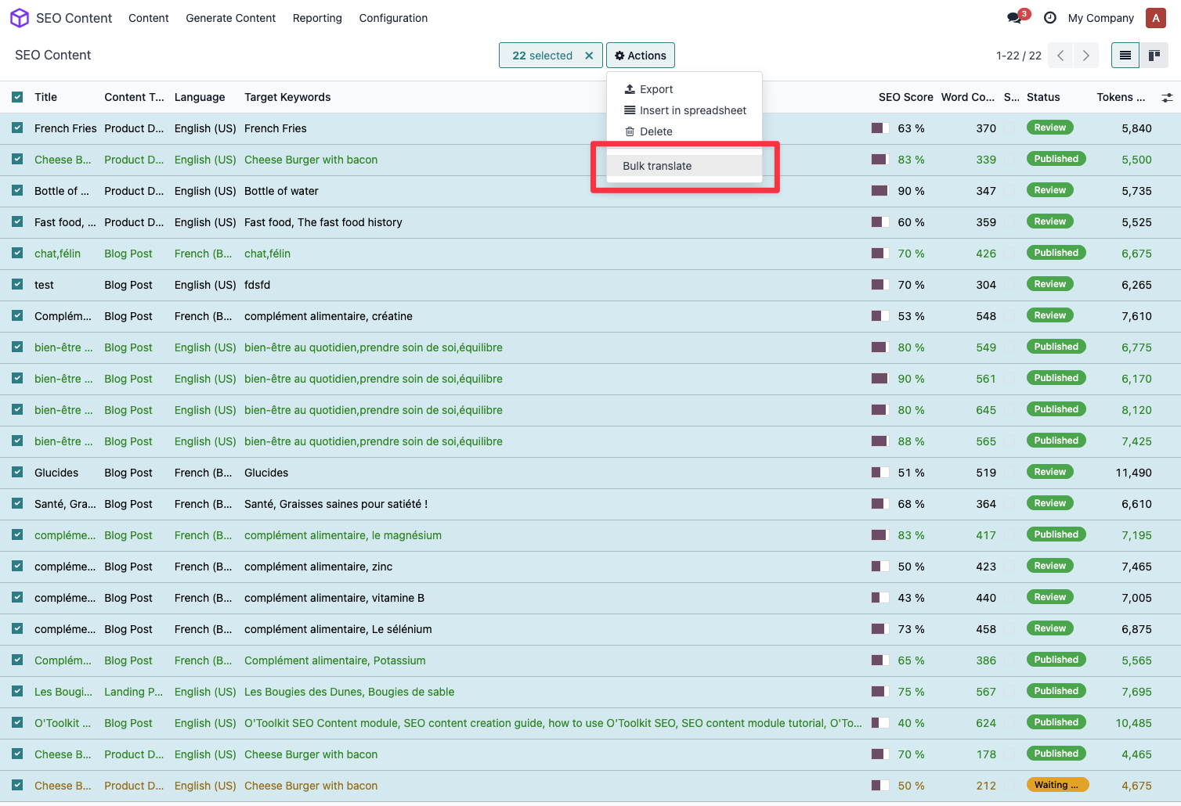Open optional columns adjust icon
1181x806 pixels.
pos(1167,98)
